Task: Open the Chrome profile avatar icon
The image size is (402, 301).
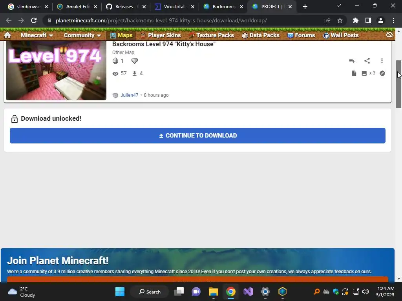Action: coord(381,20)
